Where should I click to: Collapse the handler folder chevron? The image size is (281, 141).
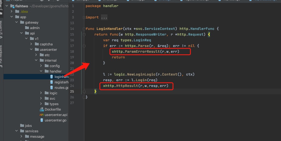[x=41, y=71]
